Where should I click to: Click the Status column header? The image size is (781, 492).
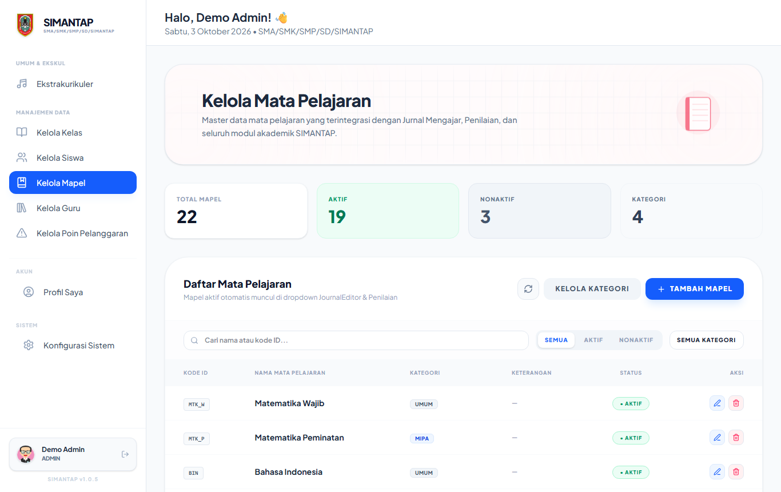tap(631, 373)
